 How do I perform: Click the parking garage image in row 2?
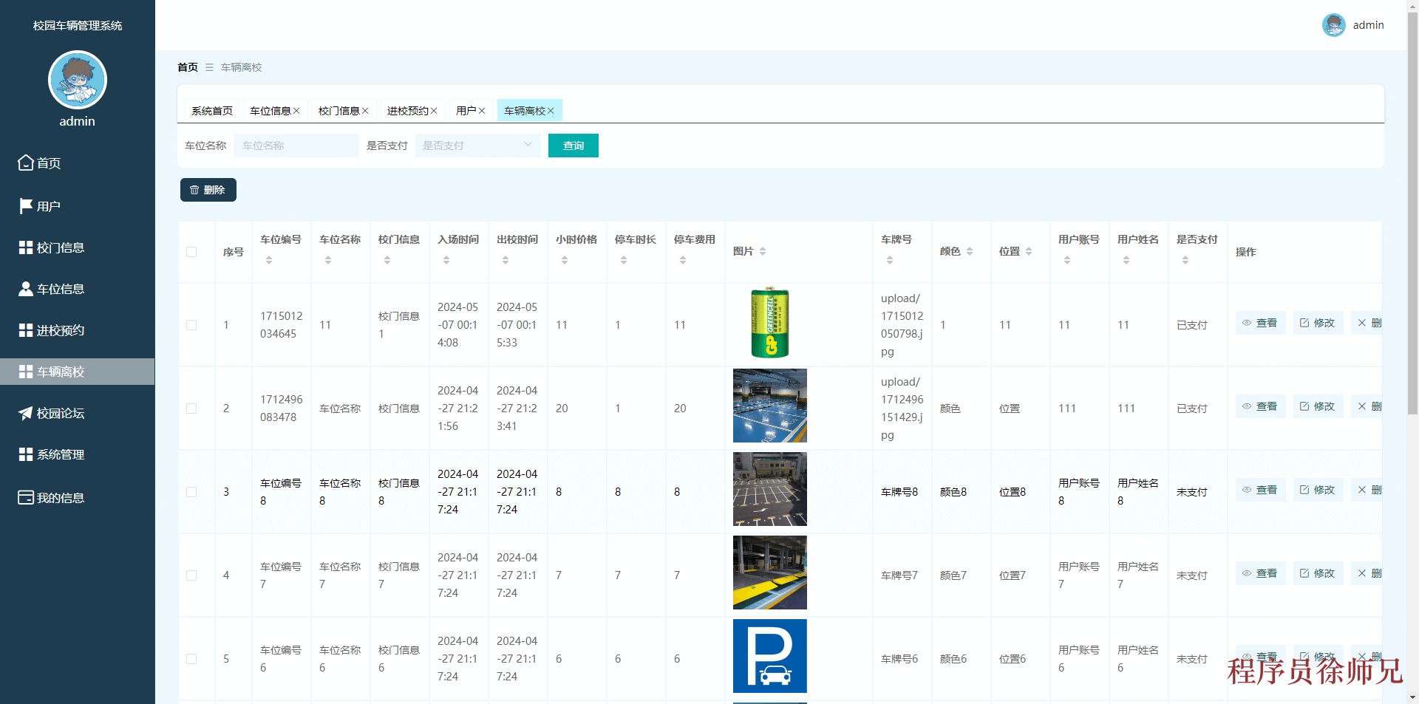point(769,406)
